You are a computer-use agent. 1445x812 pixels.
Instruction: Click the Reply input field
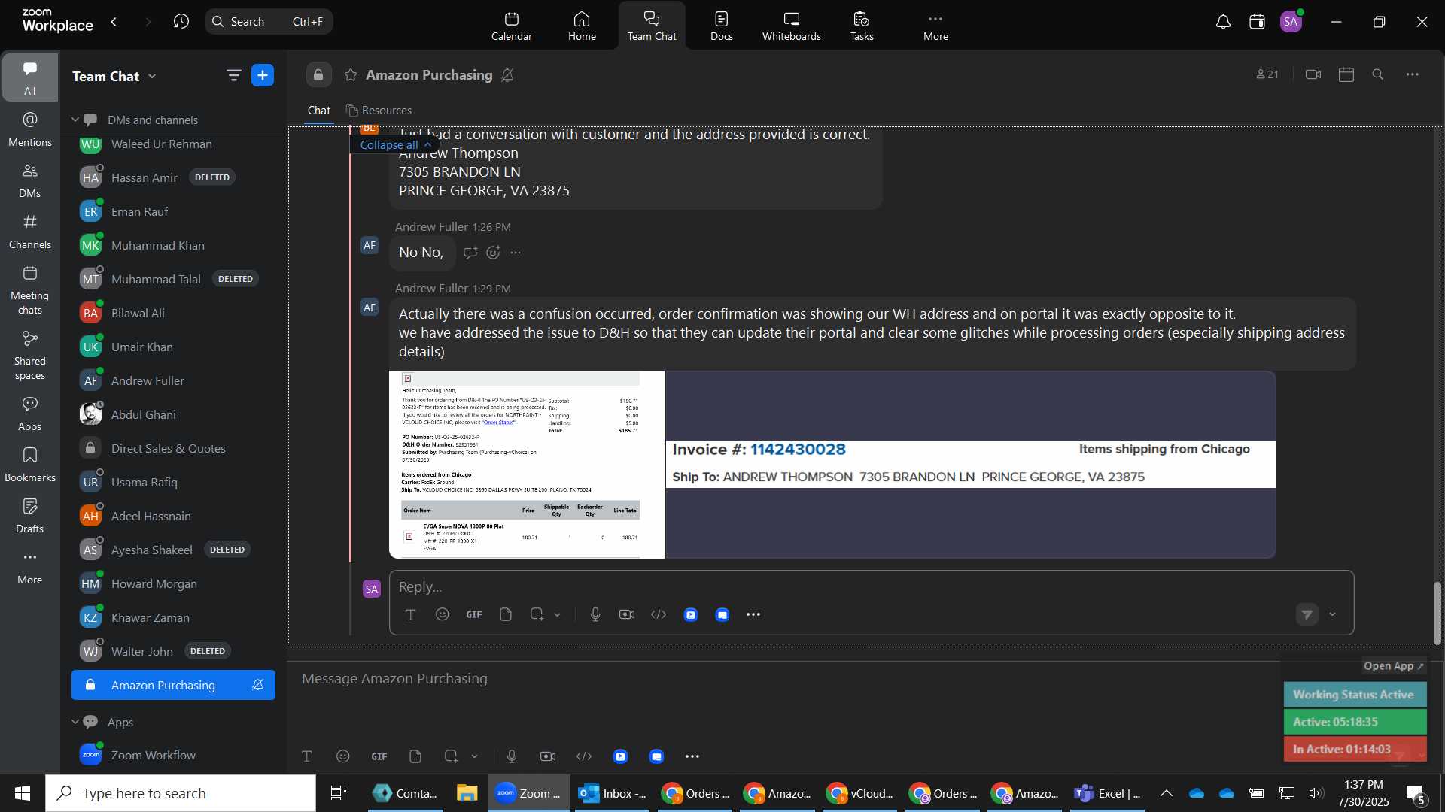click(871, 587)
